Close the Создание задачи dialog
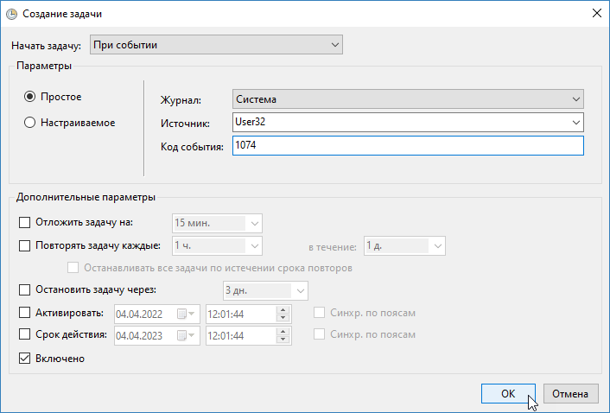 (x=595, y=14)
